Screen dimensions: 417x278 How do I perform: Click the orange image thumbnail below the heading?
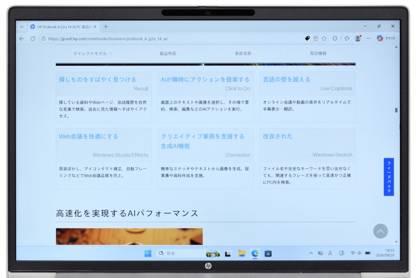pyautogui.click(x=129, y=236)
